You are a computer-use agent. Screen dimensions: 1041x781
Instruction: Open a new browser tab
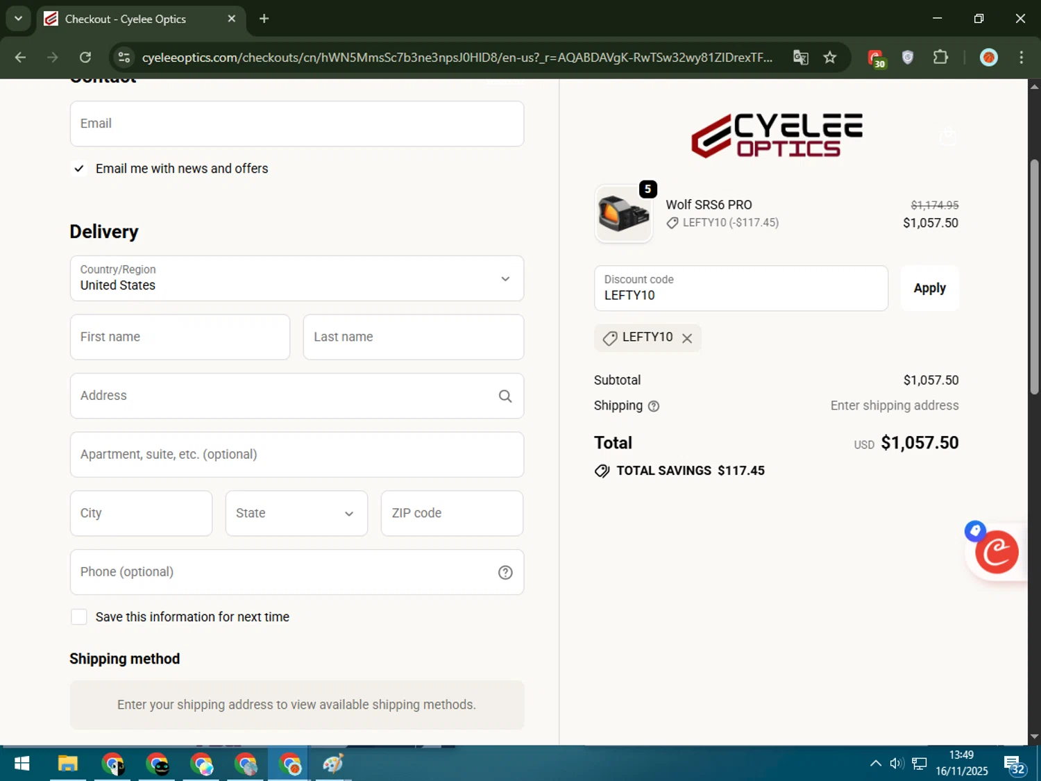tap(264, 19)
